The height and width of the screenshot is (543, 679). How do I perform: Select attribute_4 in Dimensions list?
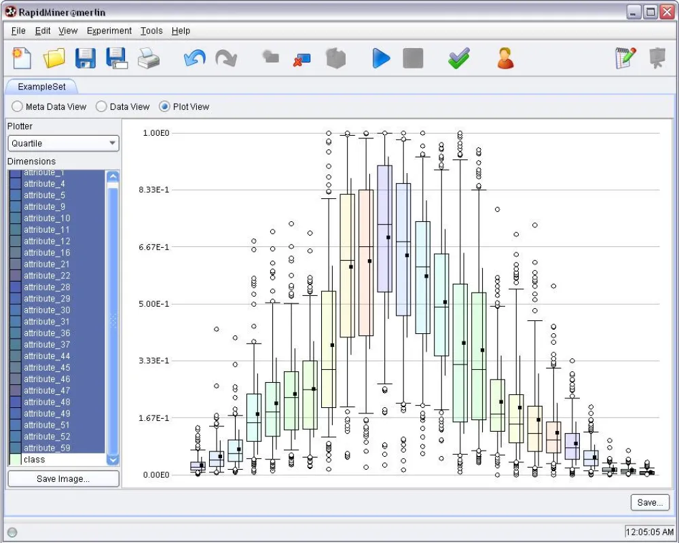pos(57,183)
